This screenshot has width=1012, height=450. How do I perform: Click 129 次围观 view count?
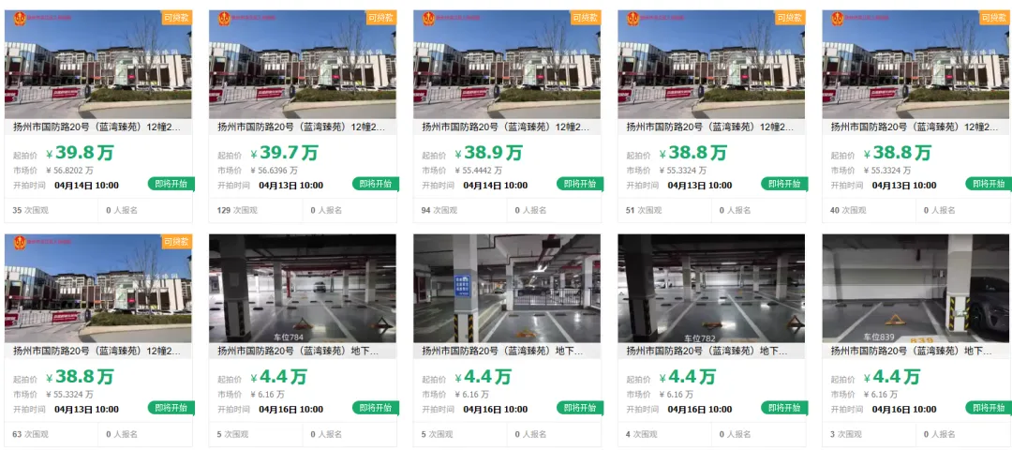pos(232,211)
